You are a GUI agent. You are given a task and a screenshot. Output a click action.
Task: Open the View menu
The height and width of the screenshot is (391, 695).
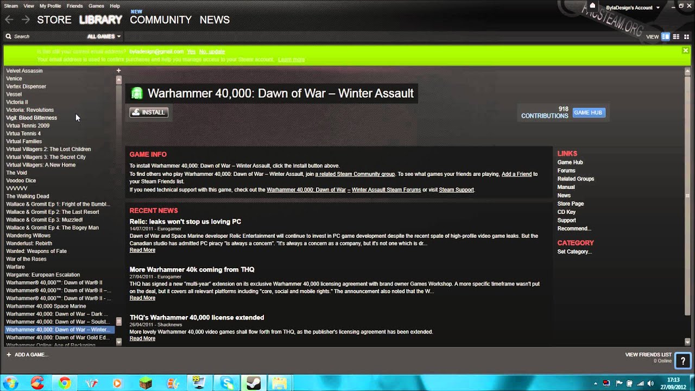pyautogui.click(x=29, y=6)
